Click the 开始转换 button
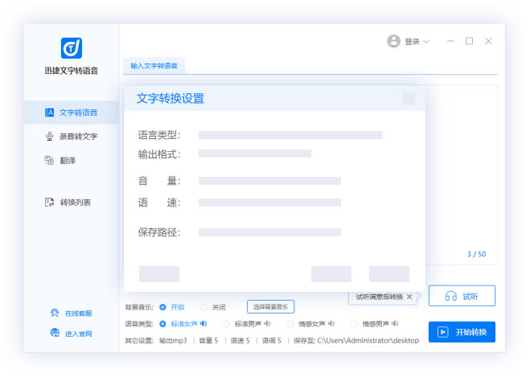This screenshot has height=377, width=530. coord(462,332)
